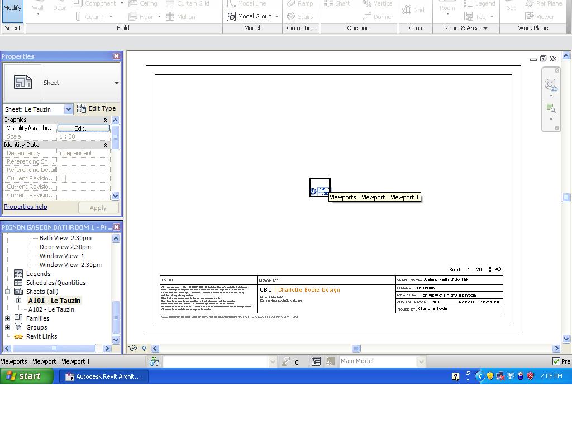Screen dimensions: 572x429
Task: Click the Revit Links icon
Action: 18,336
